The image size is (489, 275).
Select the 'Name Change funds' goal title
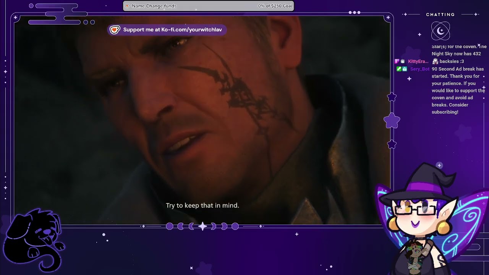(x=154, y=6)
